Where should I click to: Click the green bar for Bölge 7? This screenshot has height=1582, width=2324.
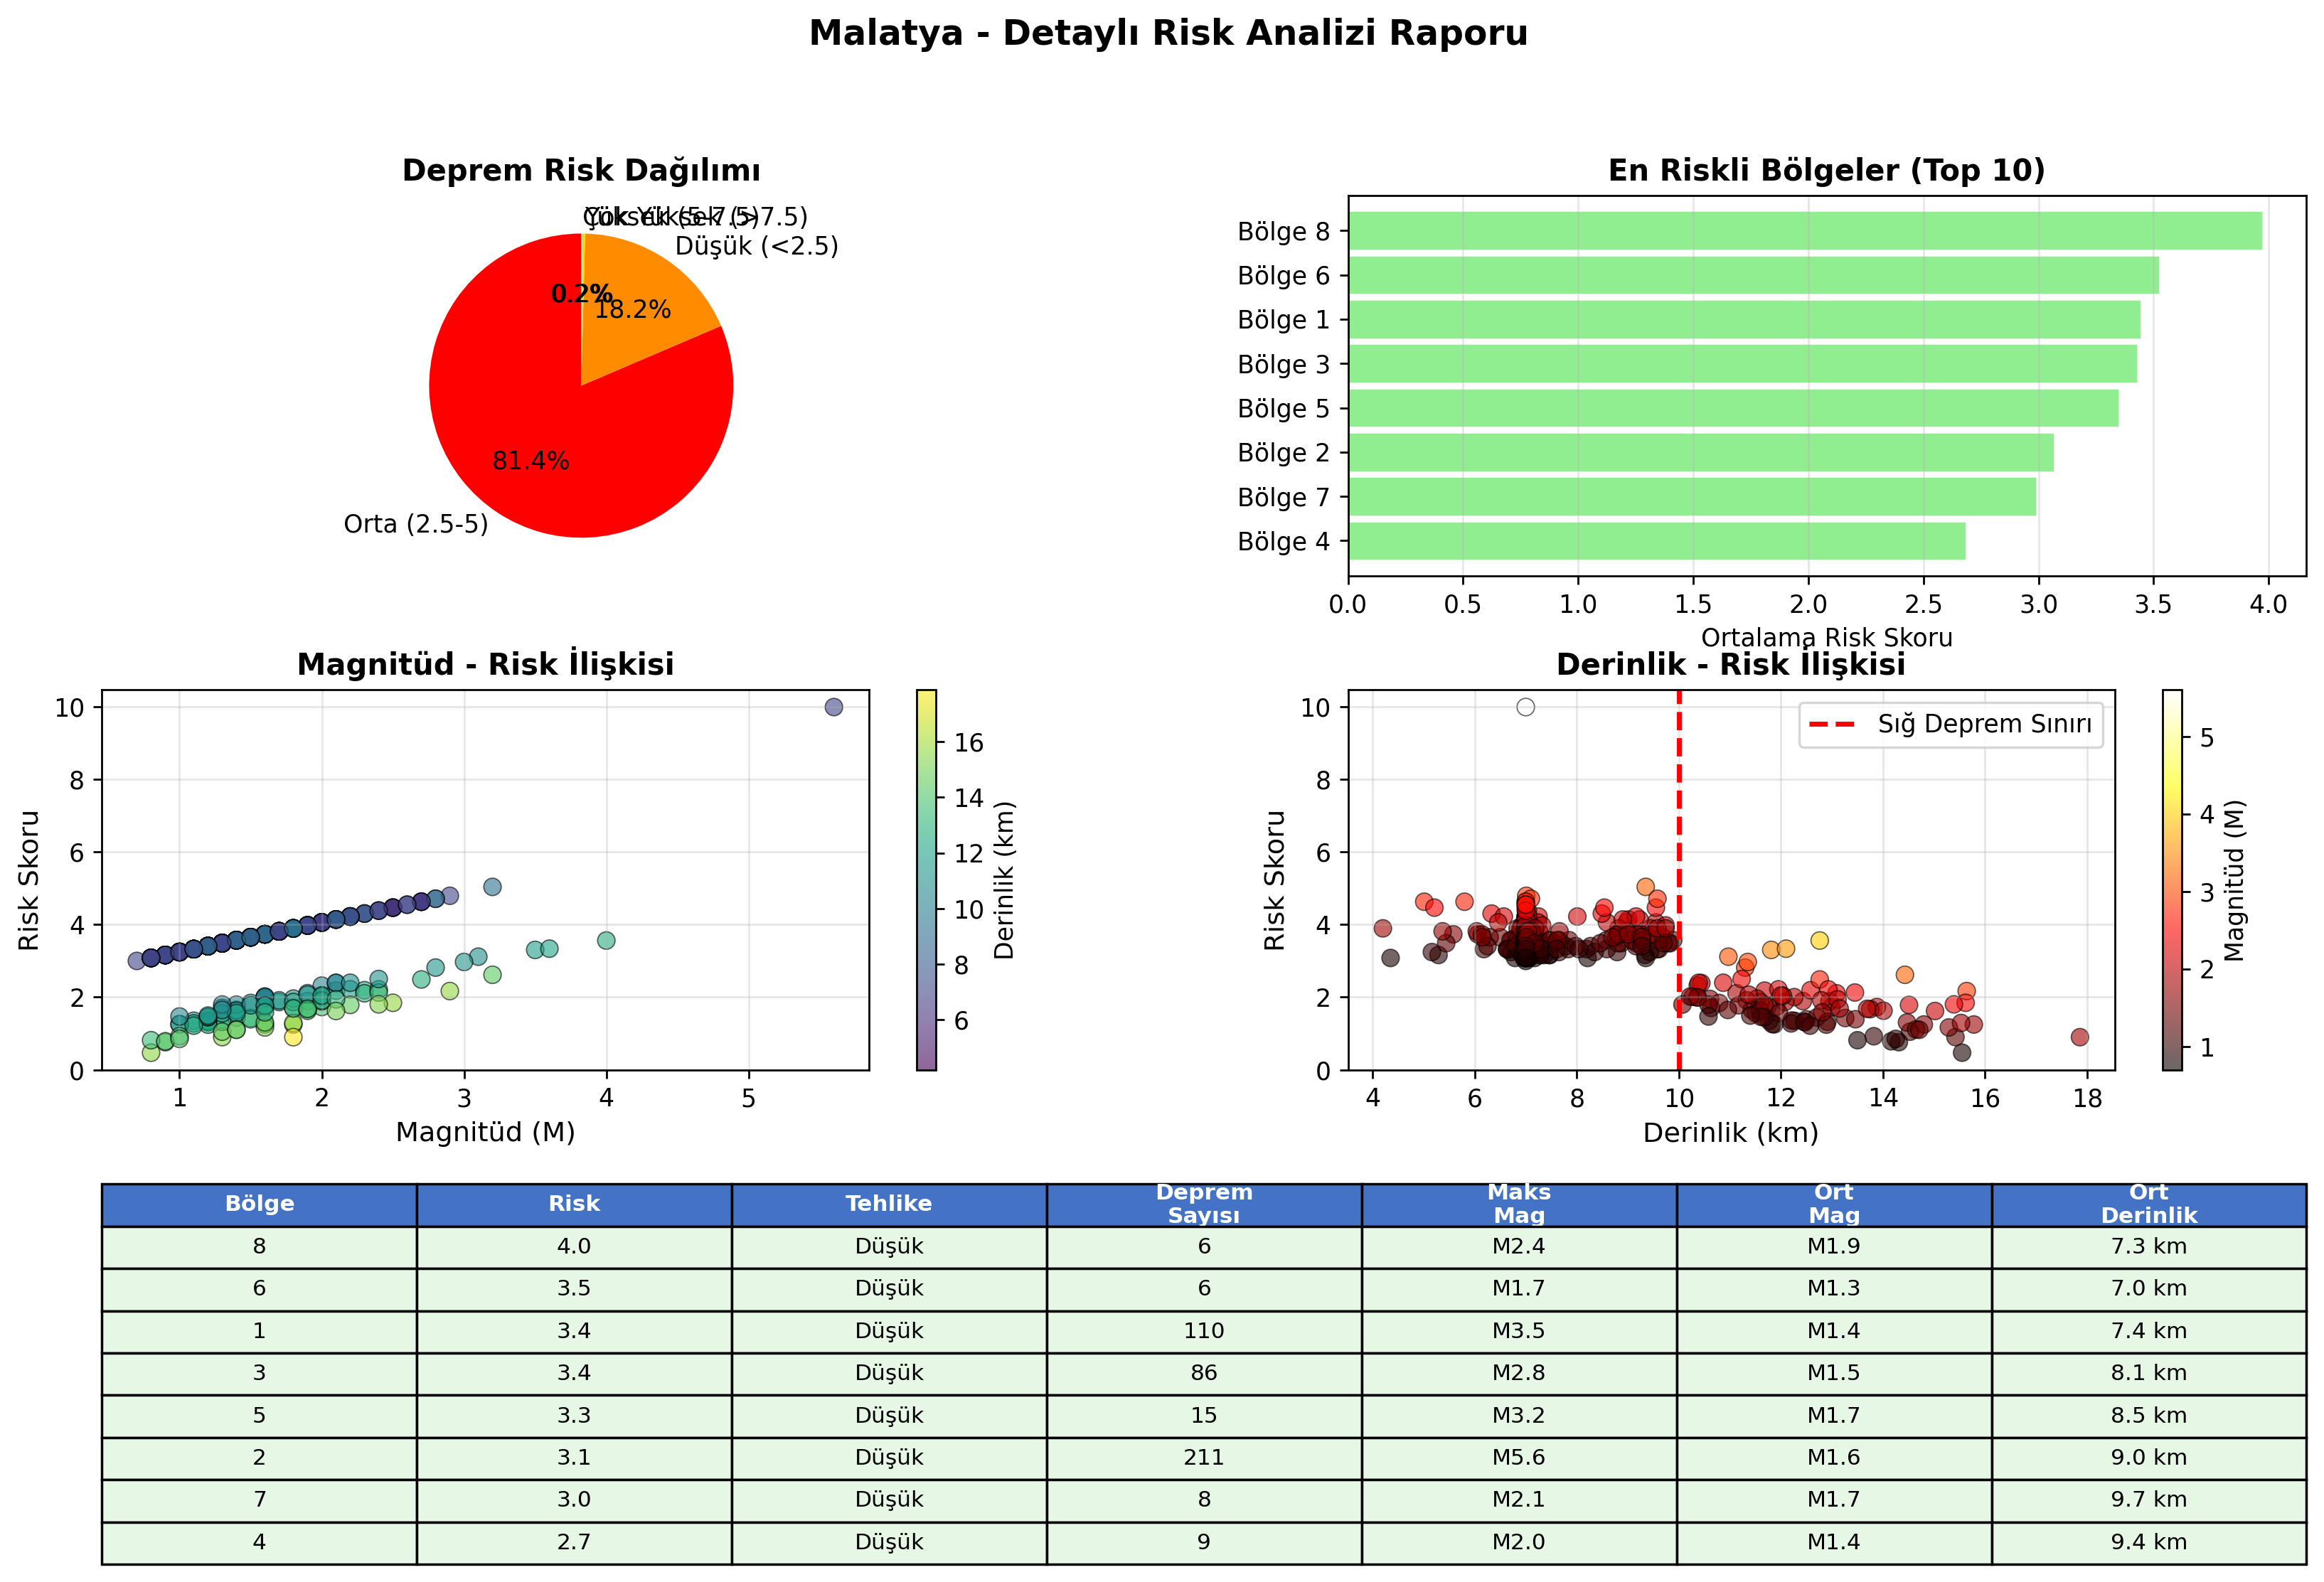coord(1692,497)
